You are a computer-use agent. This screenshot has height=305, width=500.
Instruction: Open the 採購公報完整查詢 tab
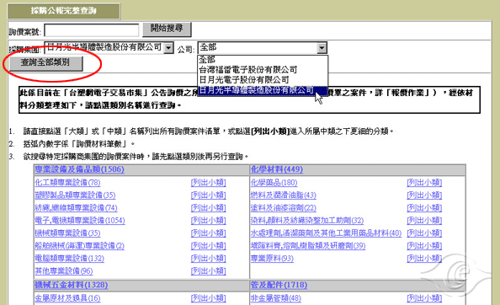point(64,11)
